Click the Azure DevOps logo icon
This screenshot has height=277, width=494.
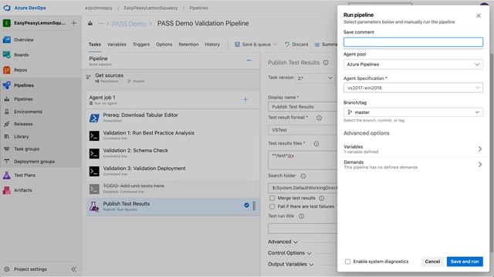(x=7, y=8)
